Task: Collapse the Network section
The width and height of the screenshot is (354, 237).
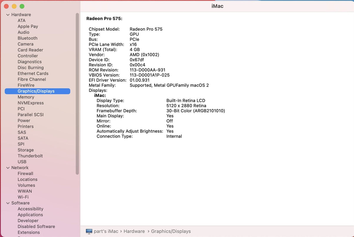Action: 7,167
